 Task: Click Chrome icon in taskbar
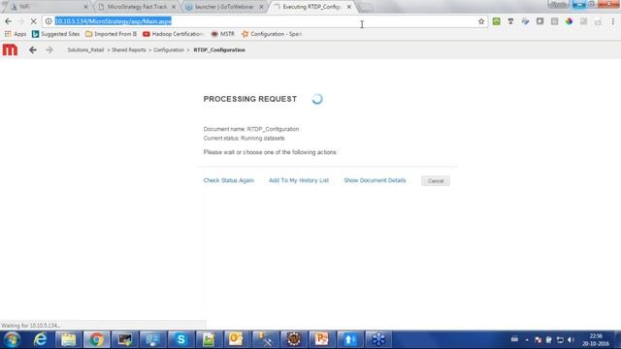click(96, 339)
